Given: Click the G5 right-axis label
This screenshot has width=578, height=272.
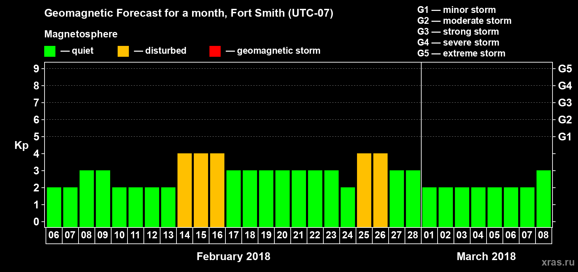Looking at the screenshot, I should click(x=565, y=69).
